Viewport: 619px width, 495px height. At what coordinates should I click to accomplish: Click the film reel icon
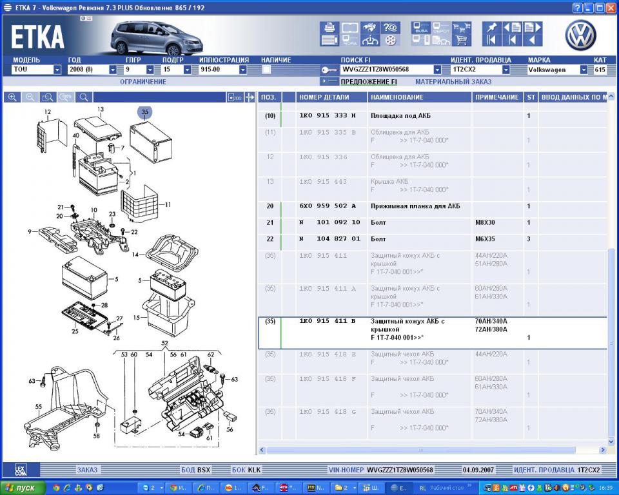click(x=391, y=40)
